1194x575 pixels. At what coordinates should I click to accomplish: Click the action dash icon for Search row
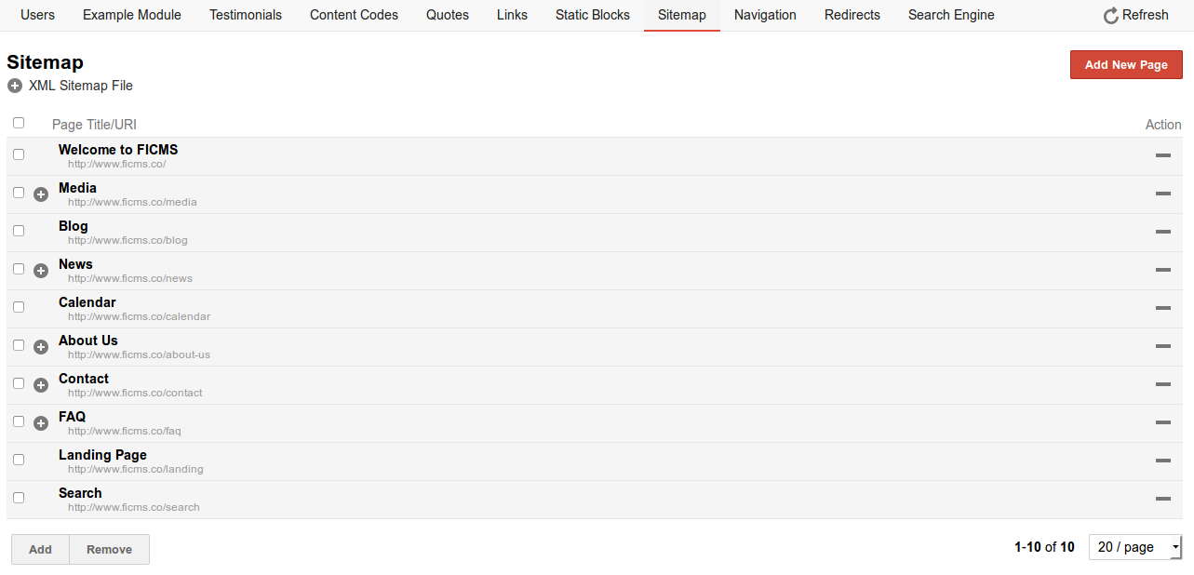1162,499
